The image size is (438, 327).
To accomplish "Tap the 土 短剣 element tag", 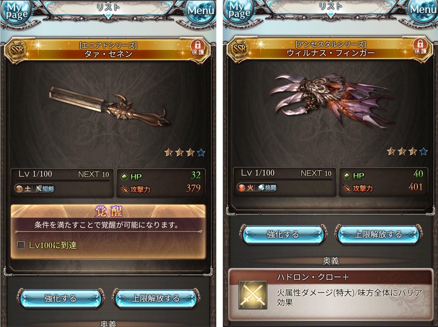I will pyautogui.click(x=35, y=188).
